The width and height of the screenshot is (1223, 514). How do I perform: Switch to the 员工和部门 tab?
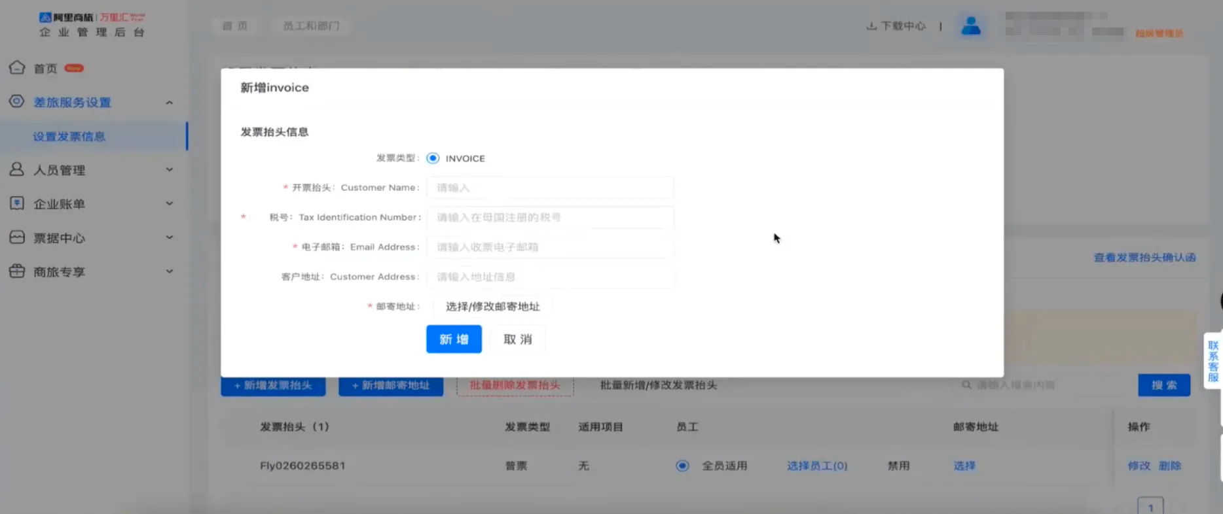(311, 26)
